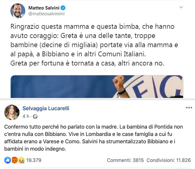Click the Selvaggia Lucarelli name link
The height and width of the screenshot is (169, 195).
tap(47, 108)
